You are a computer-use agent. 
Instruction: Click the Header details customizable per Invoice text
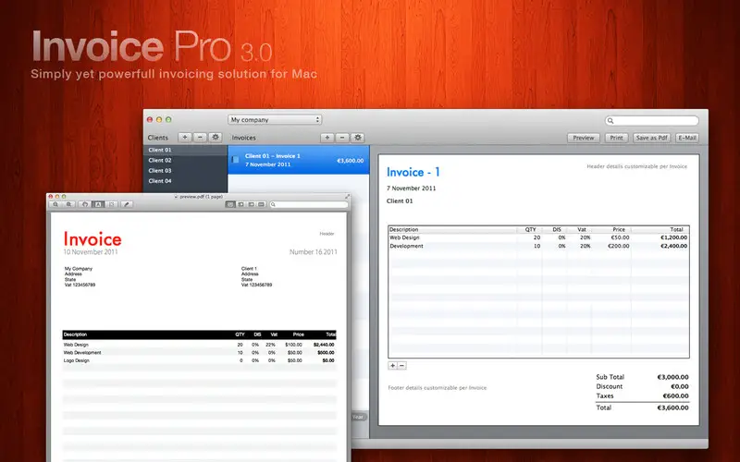point(636,166)
